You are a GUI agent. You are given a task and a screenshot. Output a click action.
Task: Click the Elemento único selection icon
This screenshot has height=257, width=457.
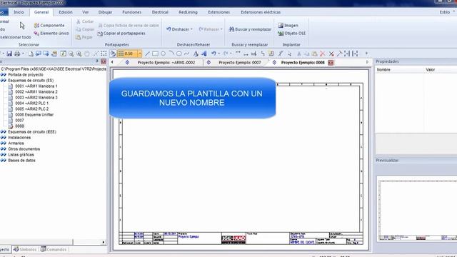(36, 34)
